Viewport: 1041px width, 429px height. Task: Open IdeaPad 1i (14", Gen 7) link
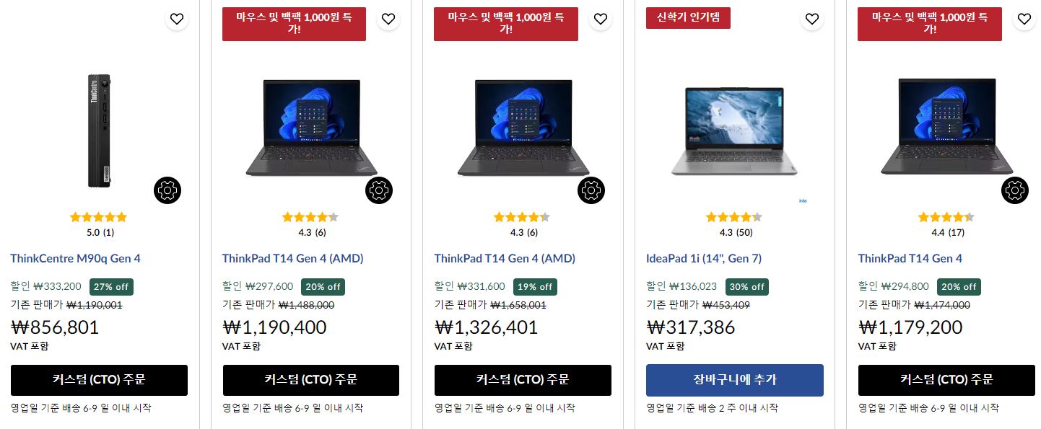click(x=704, y=258)
